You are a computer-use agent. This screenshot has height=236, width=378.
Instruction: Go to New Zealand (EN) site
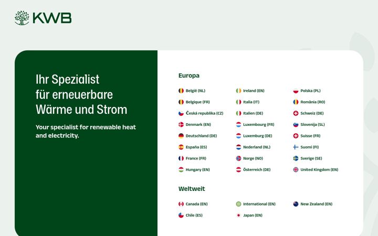pos(316,204)
